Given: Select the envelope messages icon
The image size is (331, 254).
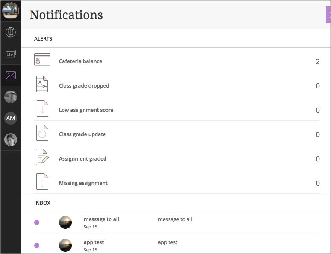Looking at the screenshot, I should pyautogui.click(x=11, y=75).
